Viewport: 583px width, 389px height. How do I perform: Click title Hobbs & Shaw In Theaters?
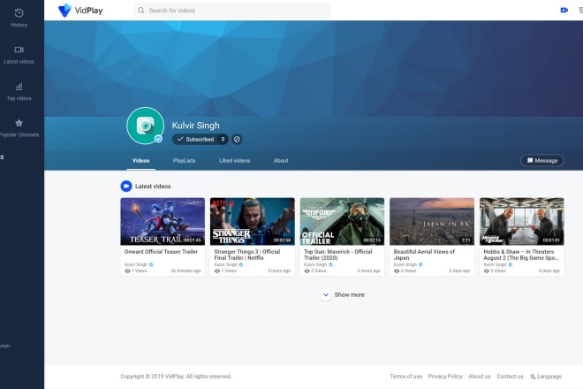(520, 255)
